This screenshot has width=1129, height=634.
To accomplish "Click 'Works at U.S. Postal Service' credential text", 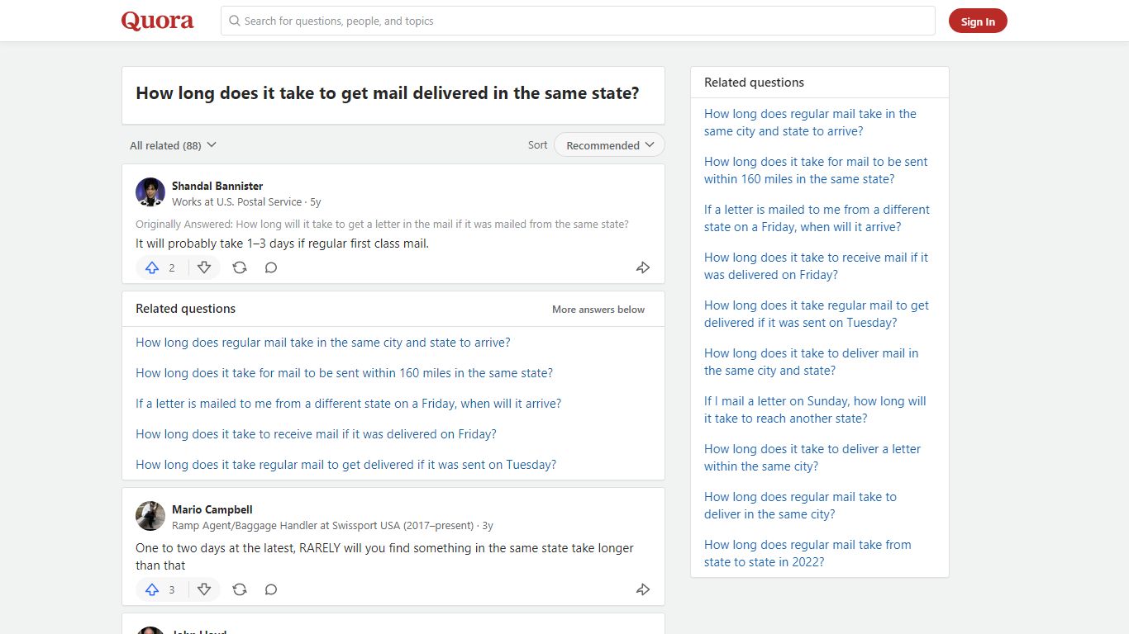I will tap(237, 201).
